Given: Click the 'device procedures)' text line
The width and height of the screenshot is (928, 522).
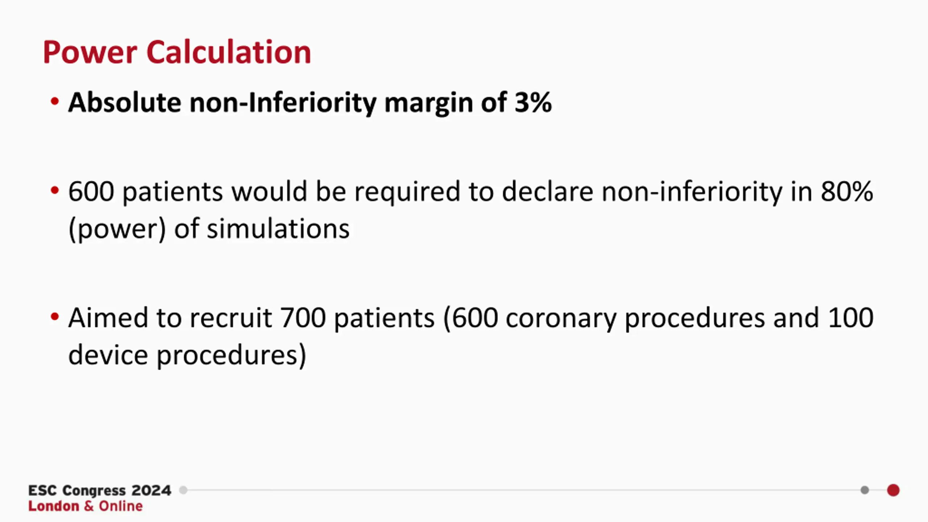Looking at the screenshot, I should click(187, 355).
